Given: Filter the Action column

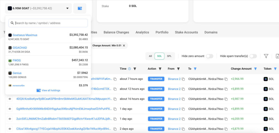Looking at the screenshot, I should pyautogui.click(x=160, y=69).
